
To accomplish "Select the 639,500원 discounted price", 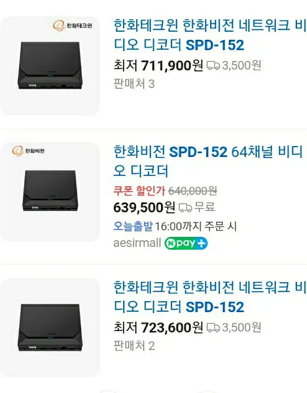I will (144, 208).
